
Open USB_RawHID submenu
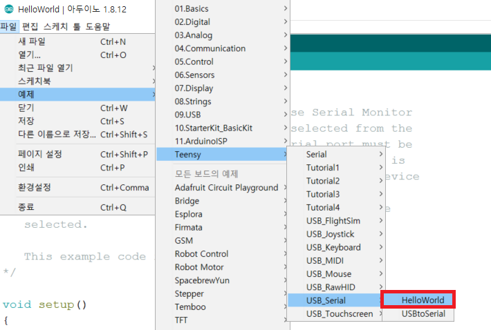coord(336,287)
